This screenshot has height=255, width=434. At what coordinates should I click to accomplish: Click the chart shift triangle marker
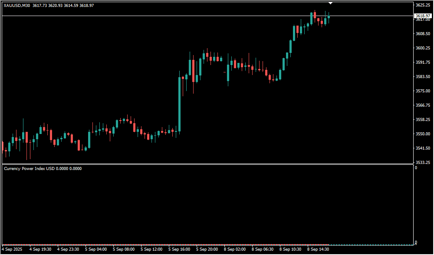coord(331,3)
